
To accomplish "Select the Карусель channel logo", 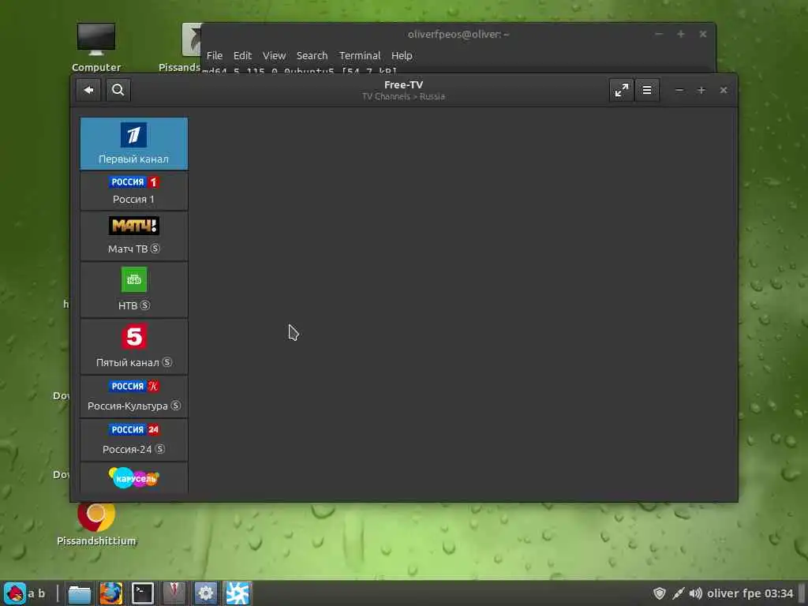I will pyautogui.click(x=134, y=477).
